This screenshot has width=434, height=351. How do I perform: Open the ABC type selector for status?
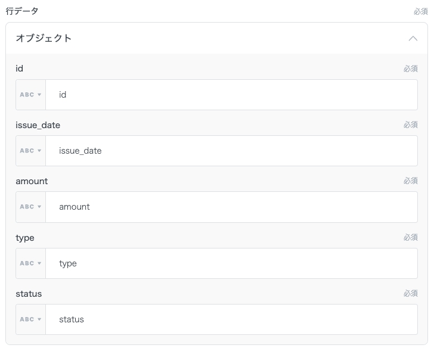(x=31, y=319)
